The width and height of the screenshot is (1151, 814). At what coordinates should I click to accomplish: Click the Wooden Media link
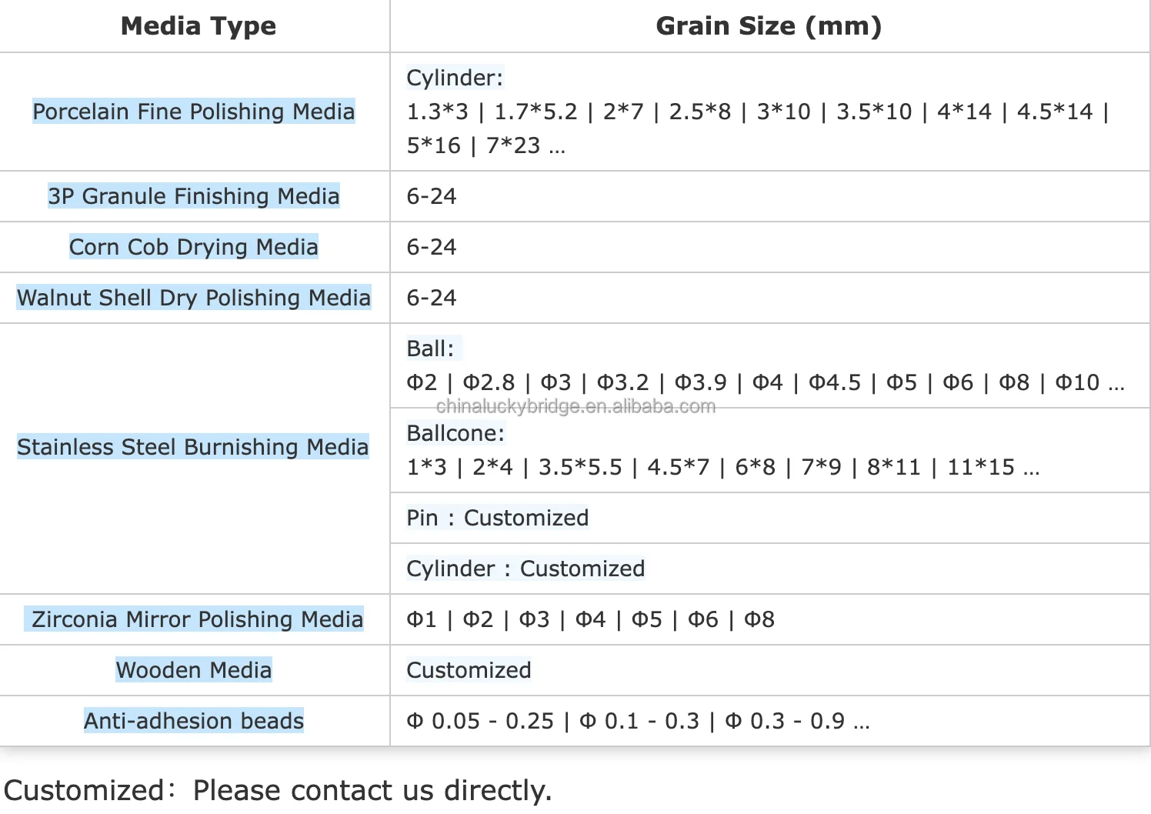(193, 670)
